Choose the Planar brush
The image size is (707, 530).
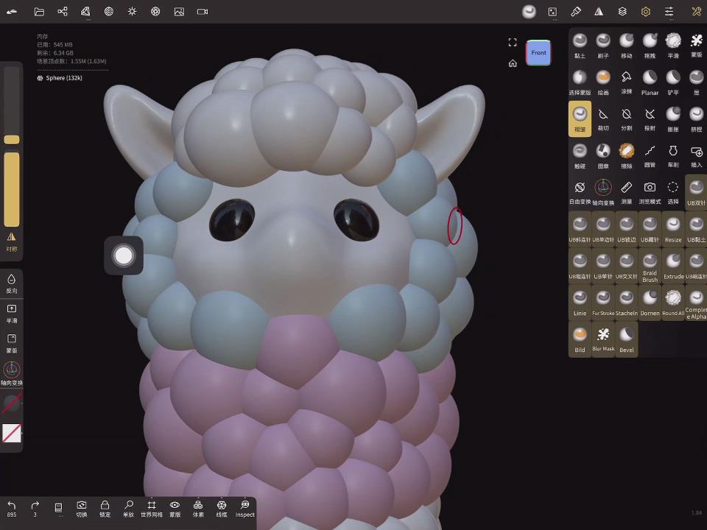coord(650,82)
